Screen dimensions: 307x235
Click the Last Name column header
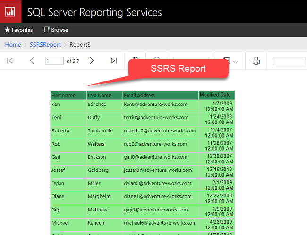coord(104,95)
